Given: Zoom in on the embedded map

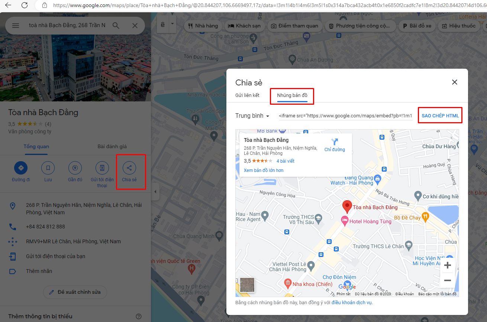Looking at the screenshot, I should coord(448,265).
